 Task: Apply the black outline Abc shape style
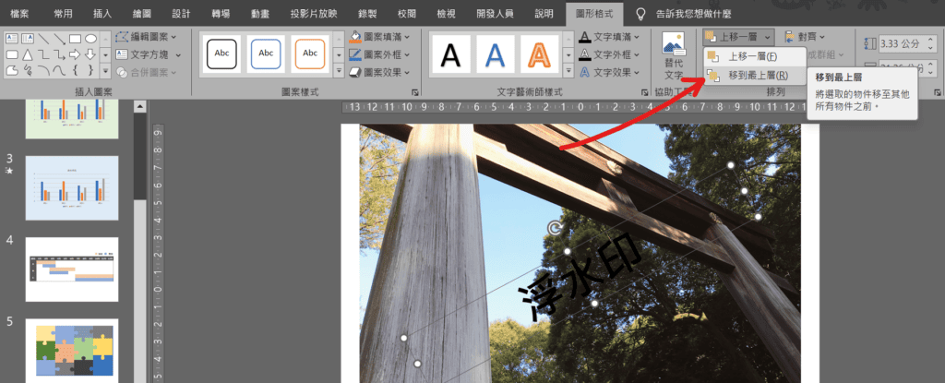221,54
